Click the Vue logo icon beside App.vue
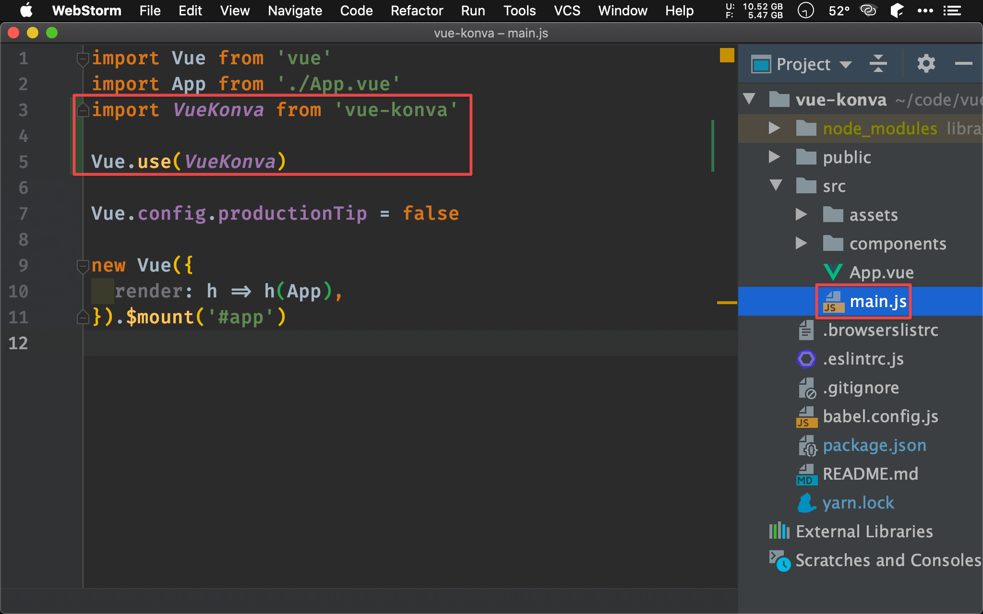The width and height of the screenshot is (983, 614). coord(833,272)
